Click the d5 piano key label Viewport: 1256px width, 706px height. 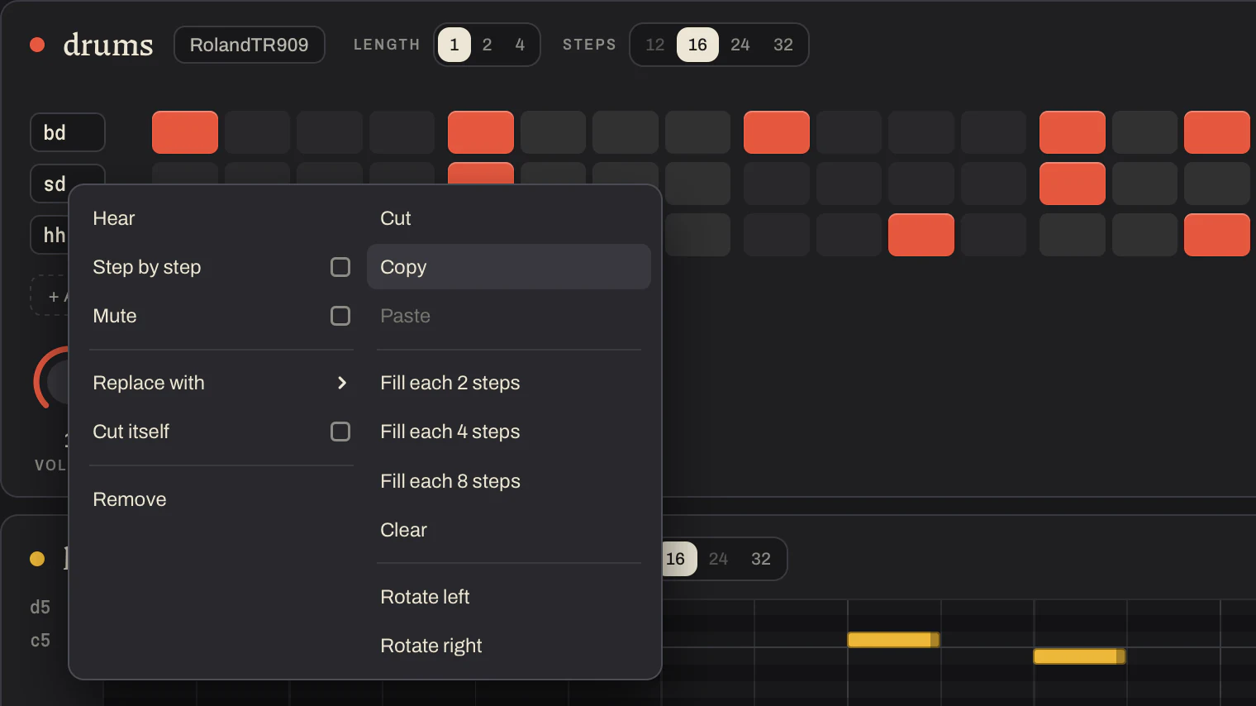pyautogui.click(x=40, y=608)
